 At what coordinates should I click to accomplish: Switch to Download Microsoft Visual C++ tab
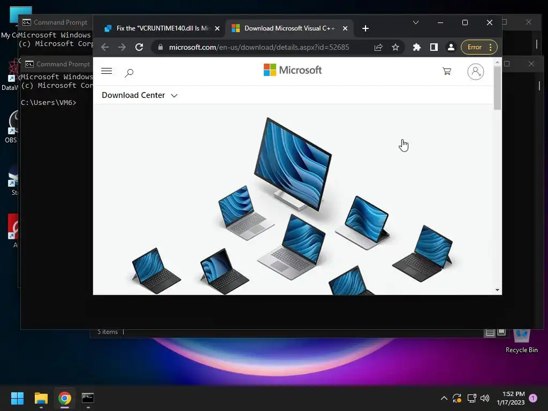pos(290,28)
